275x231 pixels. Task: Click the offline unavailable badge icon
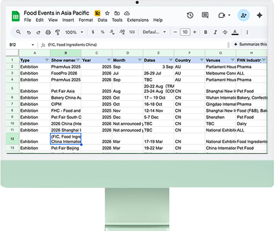coord(97,13)
